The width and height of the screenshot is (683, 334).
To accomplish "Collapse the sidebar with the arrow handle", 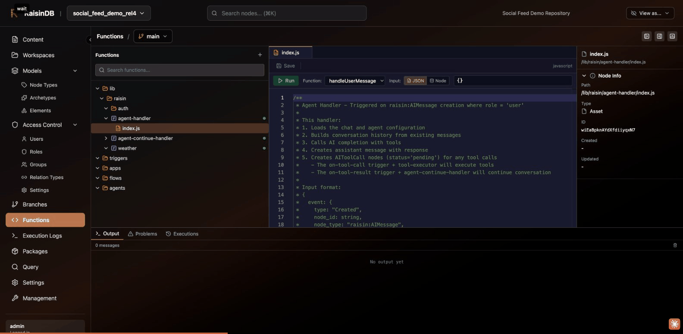I will (90, 40).
